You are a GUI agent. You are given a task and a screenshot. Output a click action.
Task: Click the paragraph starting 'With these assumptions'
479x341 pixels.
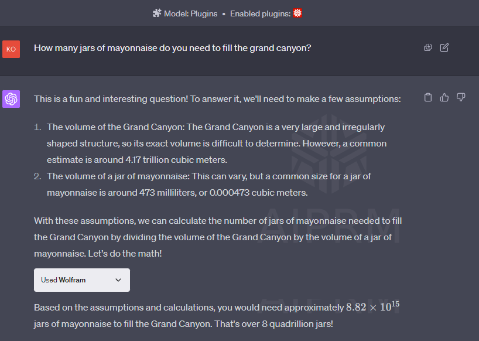point(217,237)
